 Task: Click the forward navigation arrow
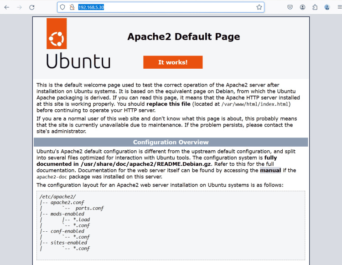[19, 7]
